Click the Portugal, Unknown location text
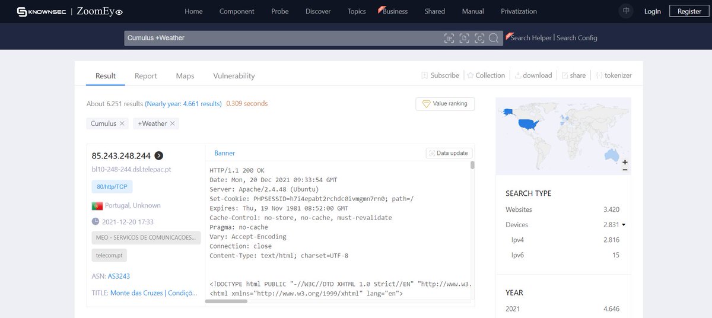 (133, 206)
